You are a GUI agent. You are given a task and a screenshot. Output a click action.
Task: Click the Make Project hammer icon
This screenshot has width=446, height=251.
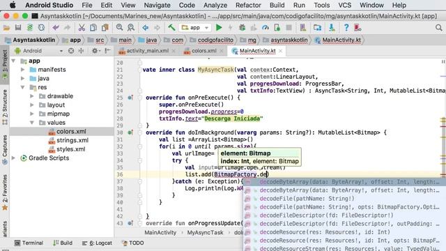tap(171, 28)
